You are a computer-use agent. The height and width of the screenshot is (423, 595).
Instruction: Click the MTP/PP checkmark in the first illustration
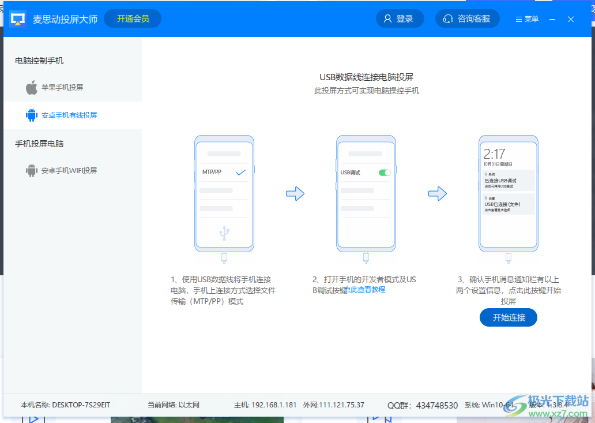coord(242,171)
